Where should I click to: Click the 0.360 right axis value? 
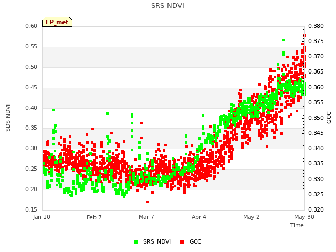(x=316, y=88)
